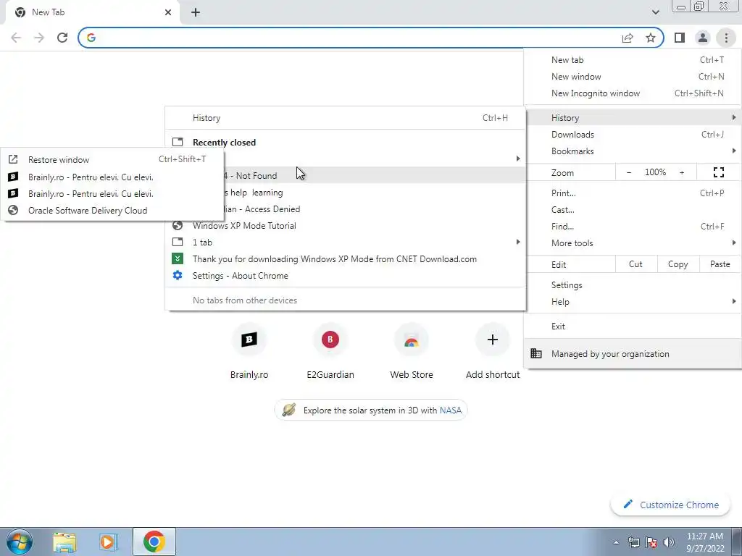Choose New Incognito window
This screenshot has height=556, width=742.
(x=633, y=93)
